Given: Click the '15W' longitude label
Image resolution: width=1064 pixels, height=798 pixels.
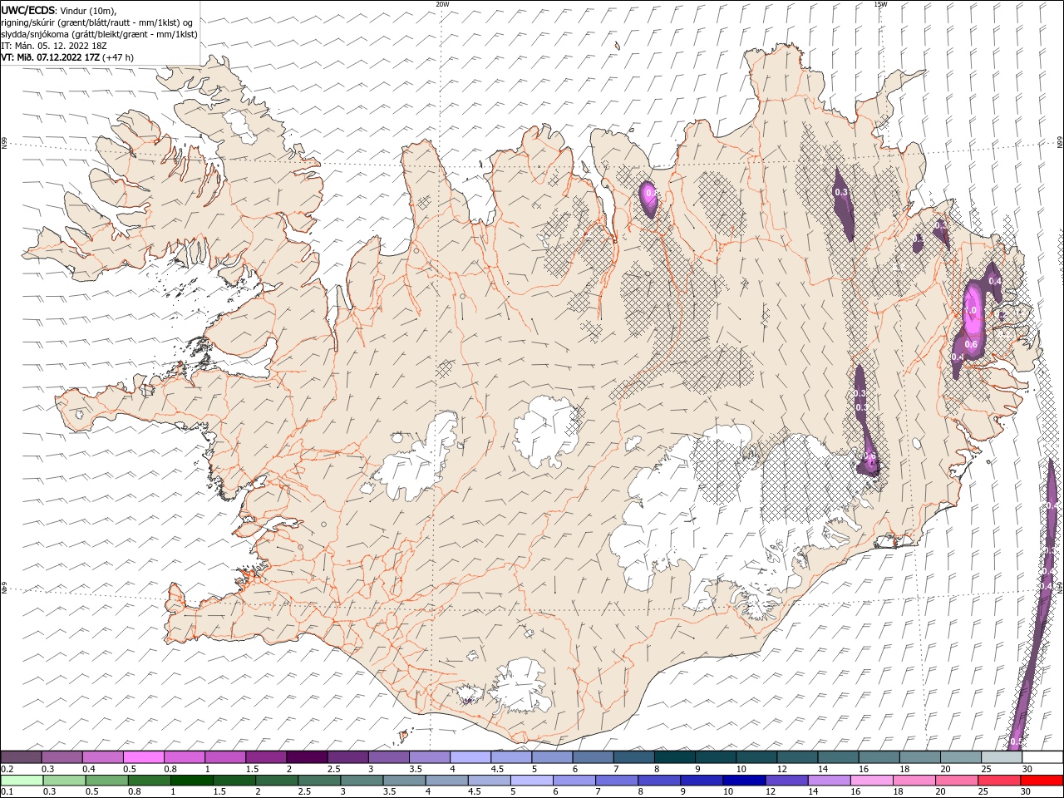Looking at the screenshot, I should pos(880,3).
